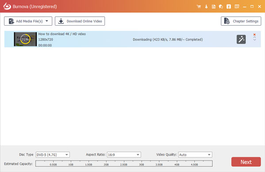Open the Disc Type DVD-5 dropdown
265x172 pixels.
(53, 155)
